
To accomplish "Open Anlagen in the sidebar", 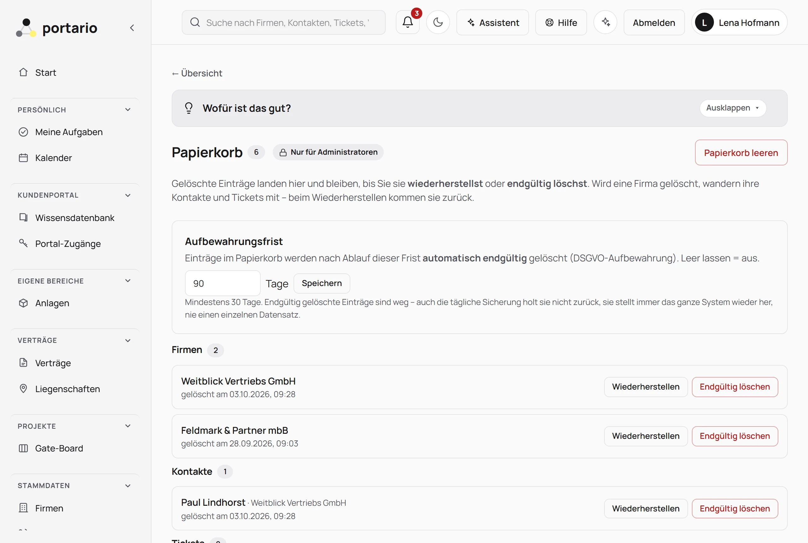I will 75,303.
